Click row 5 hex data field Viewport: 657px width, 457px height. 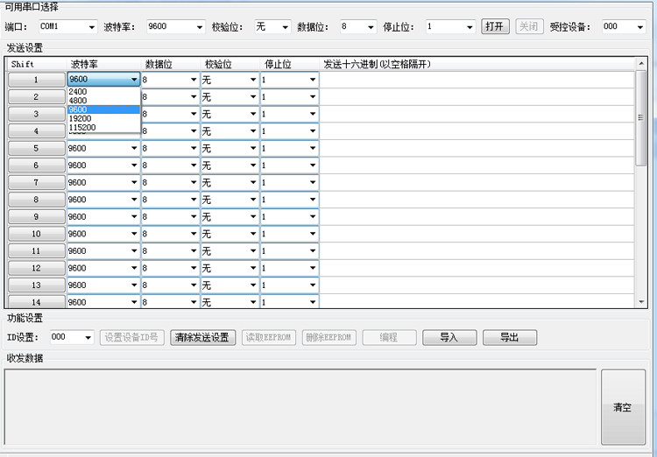[477, 148]
